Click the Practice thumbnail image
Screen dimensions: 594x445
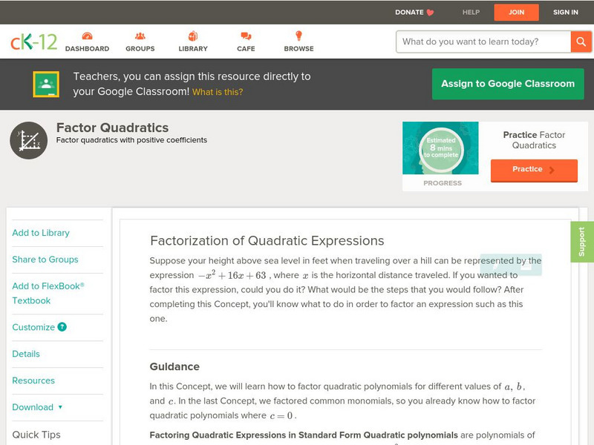tap(440, 148)
